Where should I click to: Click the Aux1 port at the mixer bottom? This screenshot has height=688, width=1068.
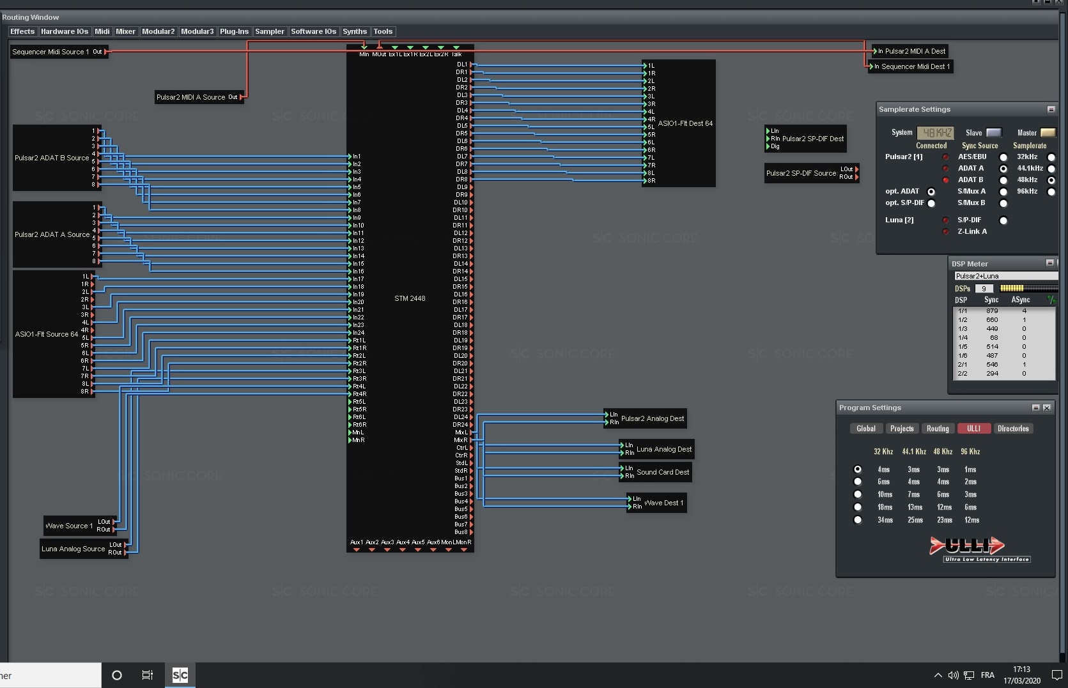coord(357,549)
